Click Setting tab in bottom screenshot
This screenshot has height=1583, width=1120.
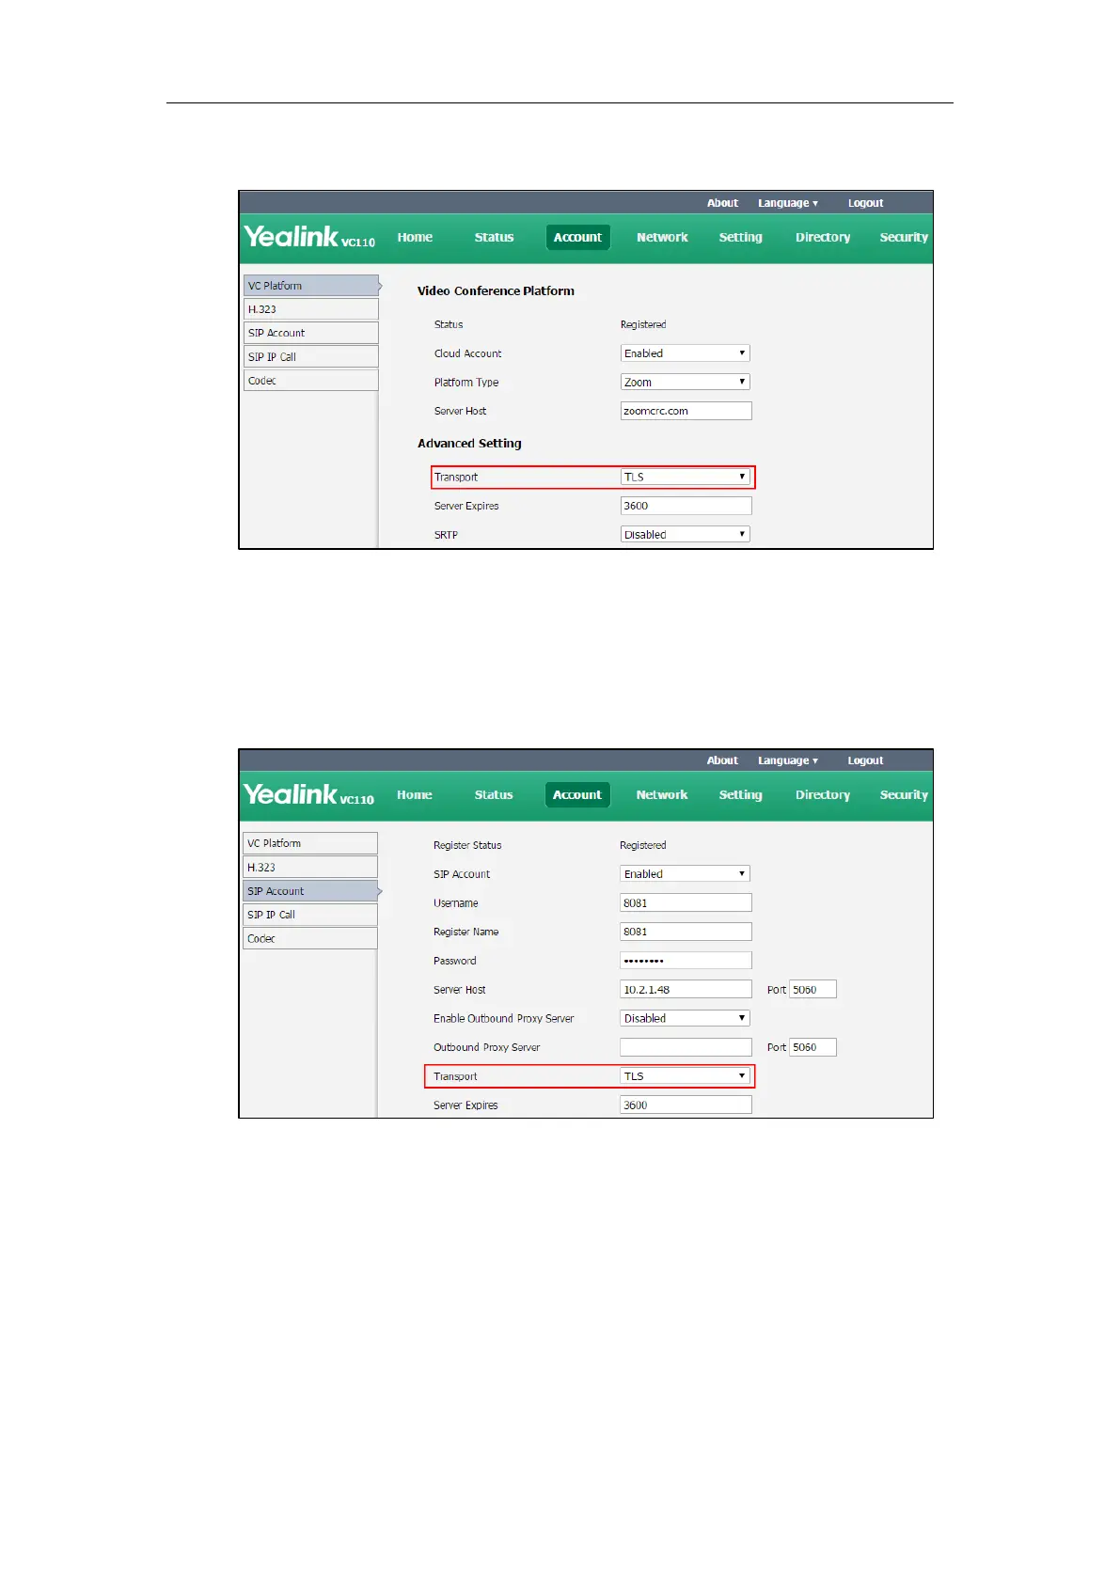[x=740, y=794]
